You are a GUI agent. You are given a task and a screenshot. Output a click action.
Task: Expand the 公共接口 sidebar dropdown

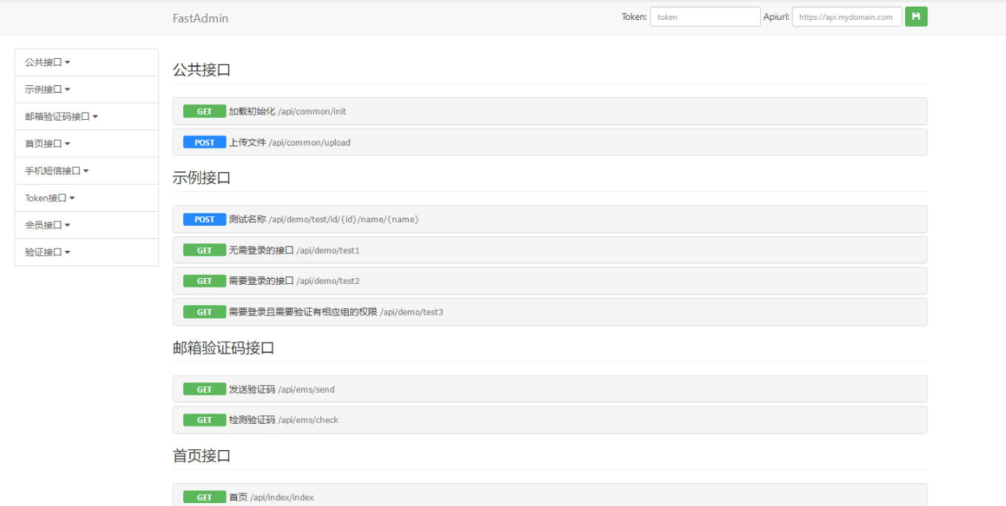pos(48,63)
